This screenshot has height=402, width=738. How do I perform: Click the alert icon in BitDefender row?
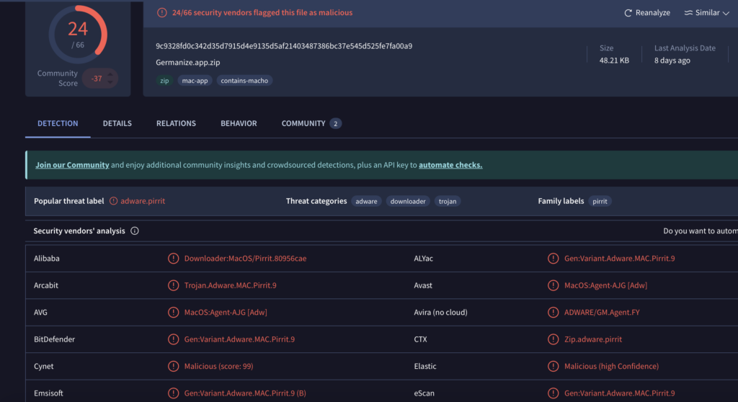(x=173, y=339)
